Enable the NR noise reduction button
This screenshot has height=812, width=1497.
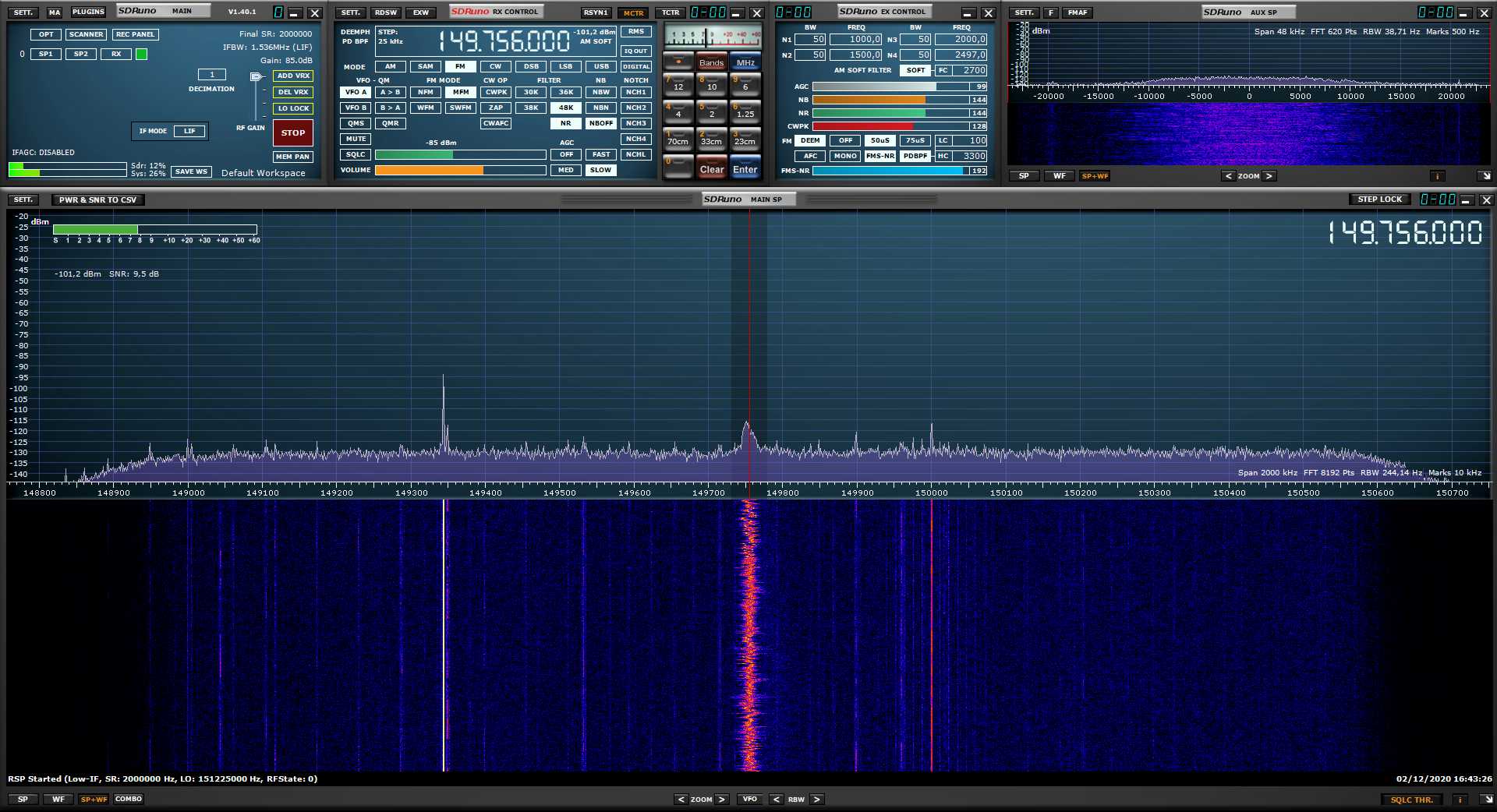565,123
